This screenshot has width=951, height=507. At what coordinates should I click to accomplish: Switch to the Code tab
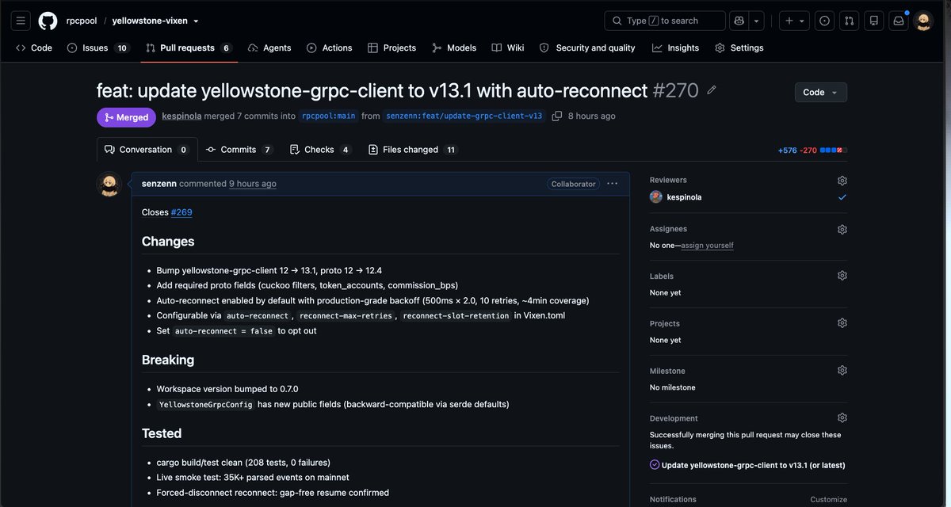click(34, 48)
